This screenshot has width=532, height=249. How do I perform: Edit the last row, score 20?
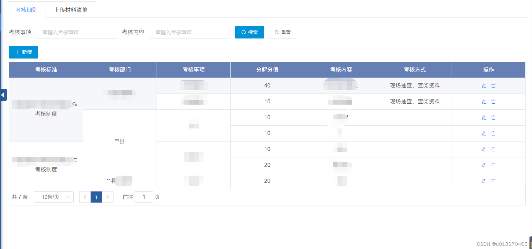tap(484, 181)
